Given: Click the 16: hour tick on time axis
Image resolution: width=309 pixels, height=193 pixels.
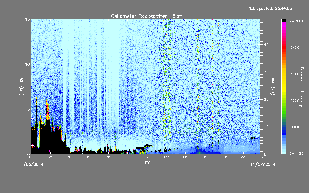Looking at the screenshot, I should click(185, 157).
